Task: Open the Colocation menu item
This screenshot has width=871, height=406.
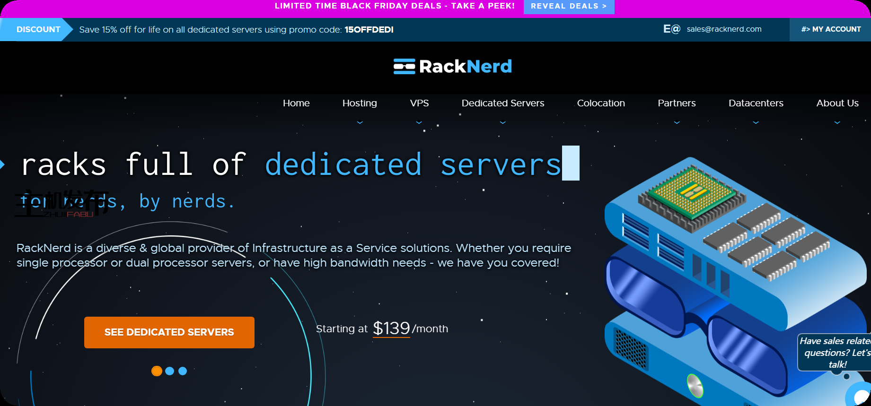Action: point(601,103)
